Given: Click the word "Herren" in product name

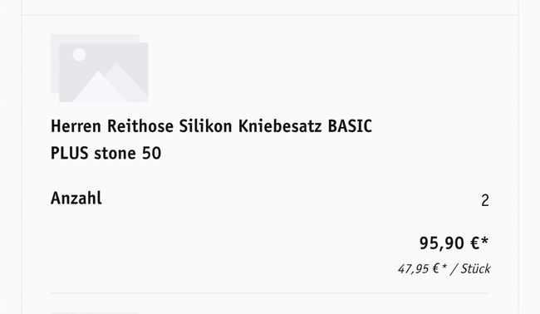Looking at the screenshot, I should pos(76,126).
